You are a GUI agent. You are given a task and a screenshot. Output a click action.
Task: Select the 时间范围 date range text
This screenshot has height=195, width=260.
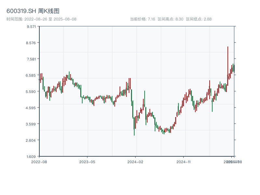[x=41, y=19]
